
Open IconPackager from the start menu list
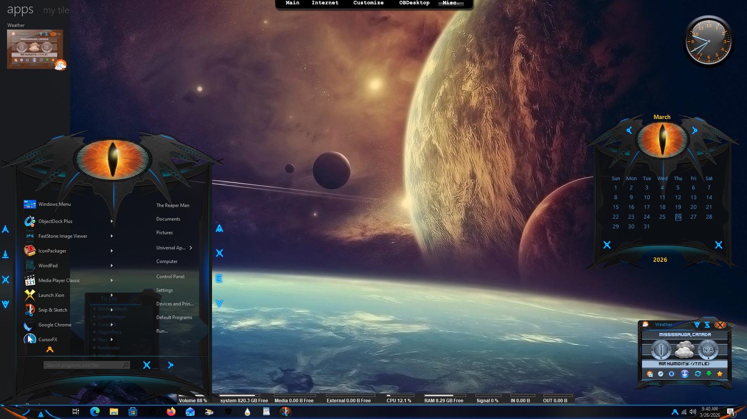pyautogui.click(x=52, y=251)
